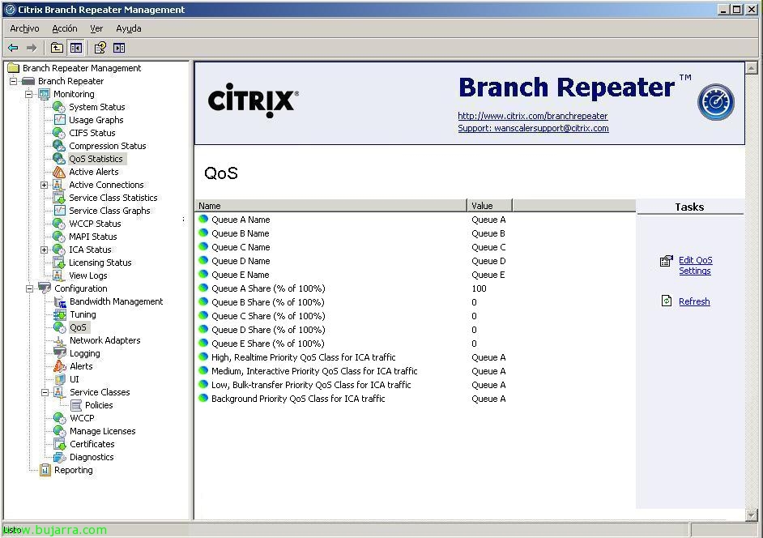Click the Refresh task icon
This screenshot has height=538, width=763.
point(667,301)
